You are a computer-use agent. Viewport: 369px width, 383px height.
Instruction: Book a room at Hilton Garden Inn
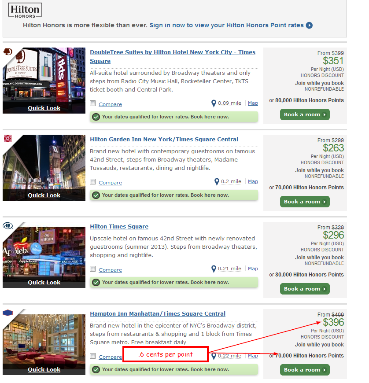[x=305, y=202]
